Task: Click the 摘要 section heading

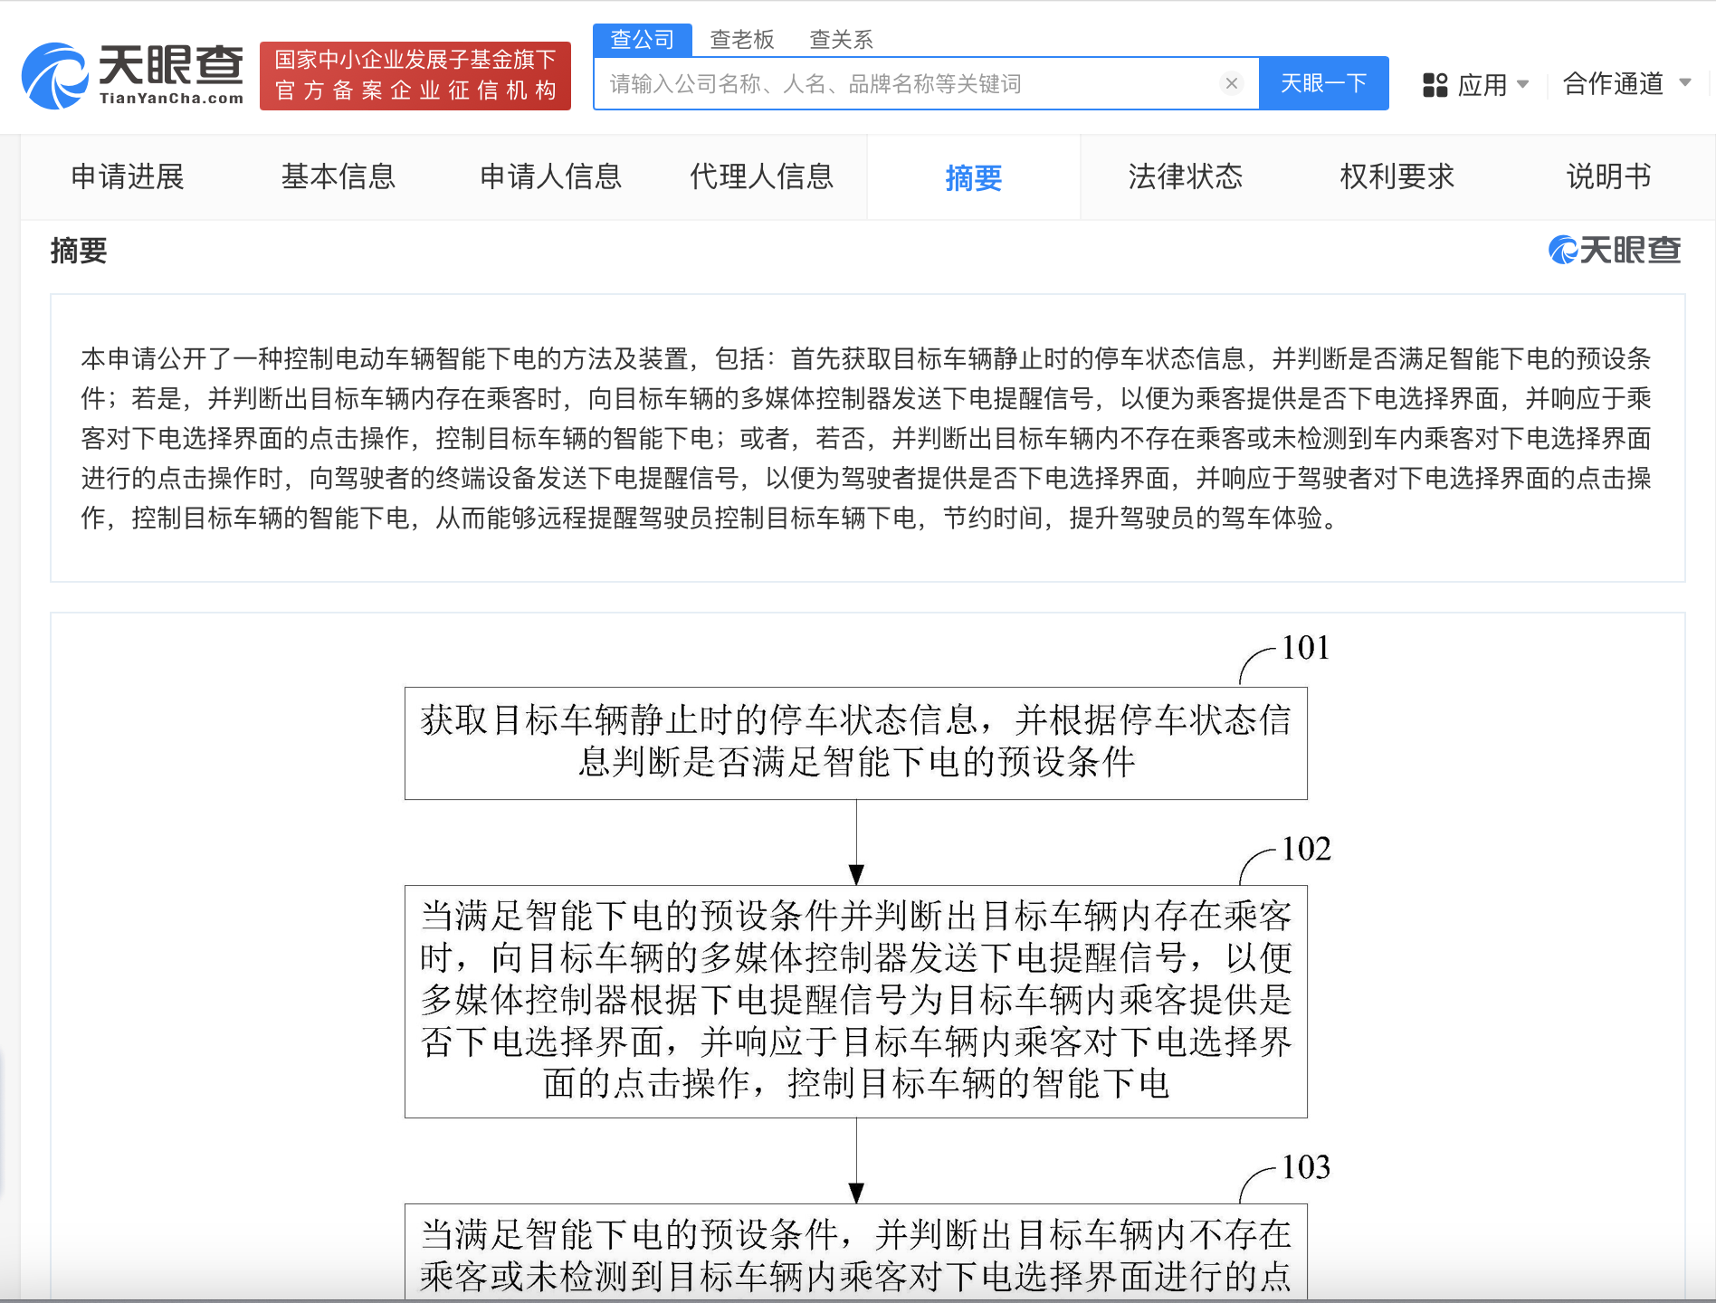Action: tap(79, 251)
